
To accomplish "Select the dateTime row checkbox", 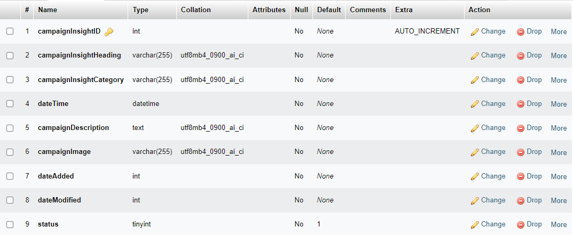I will click(10, 104).
